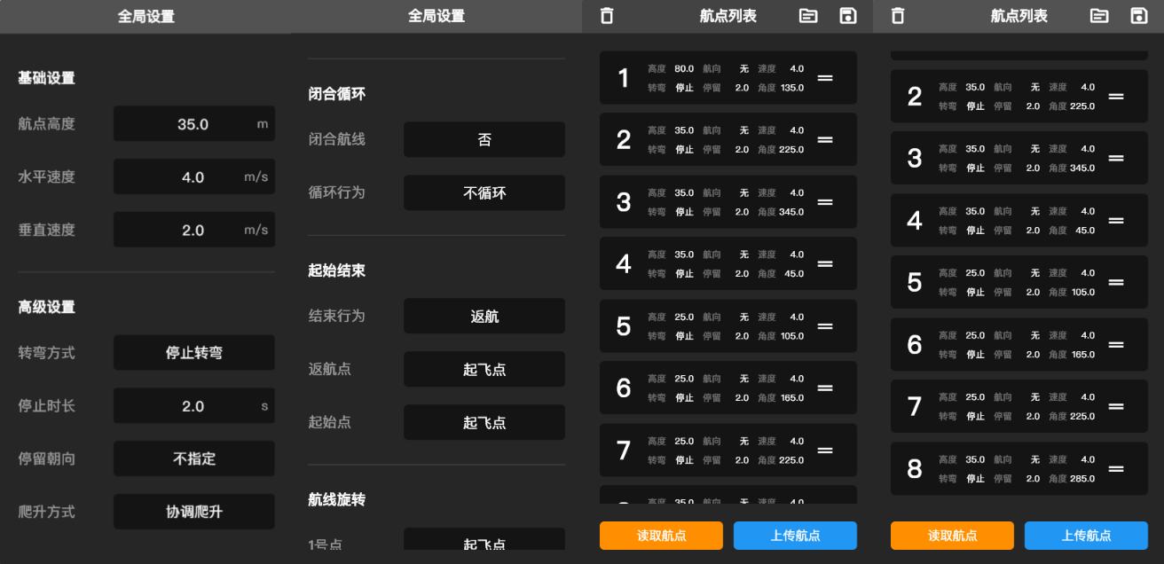Click the save disk icon in the list showing waypoint 8
The image size is (1164, 564).
1138,16
